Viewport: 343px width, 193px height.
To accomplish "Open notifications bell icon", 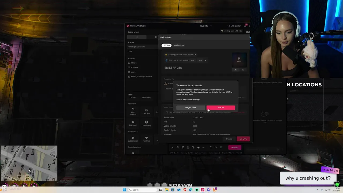I will click(x=245, y=26).
